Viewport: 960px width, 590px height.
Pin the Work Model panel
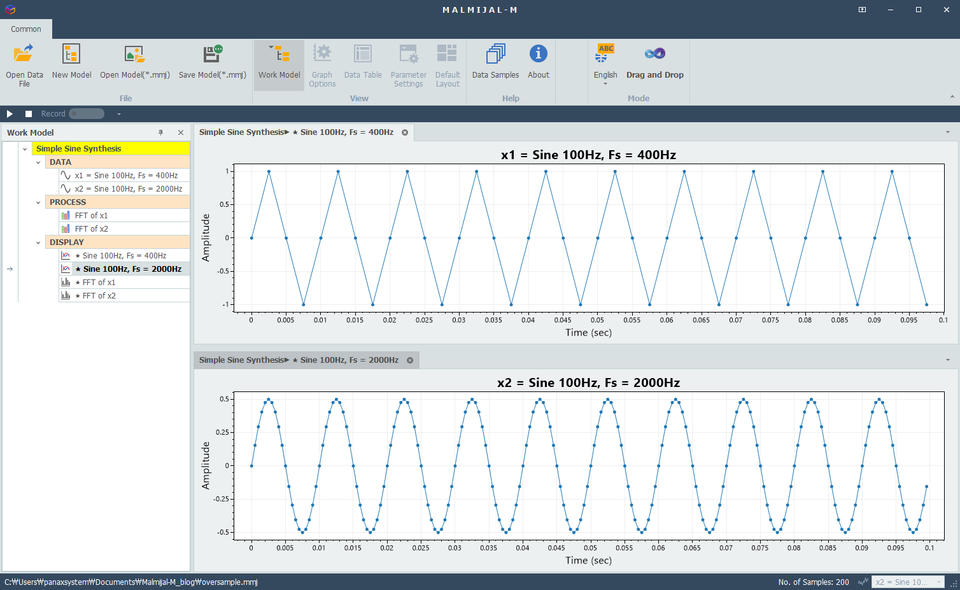[x=161, y=132]
